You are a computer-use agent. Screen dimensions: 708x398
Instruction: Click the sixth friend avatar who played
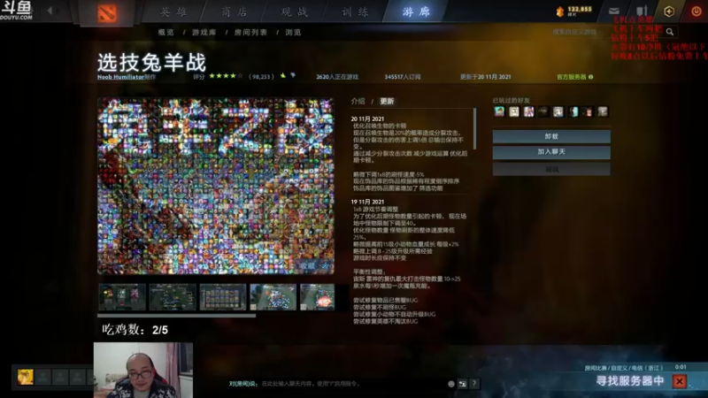(x=573, y=111)
